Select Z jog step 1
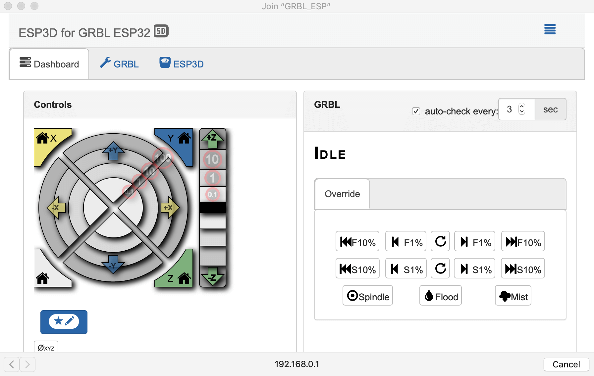Viewport: 594px width, 376px height. [212, 178]
